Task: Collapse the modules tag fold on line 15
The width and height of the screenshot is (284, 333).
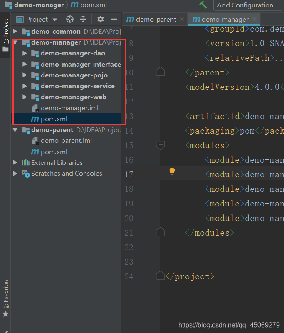Action: point(161,145)
